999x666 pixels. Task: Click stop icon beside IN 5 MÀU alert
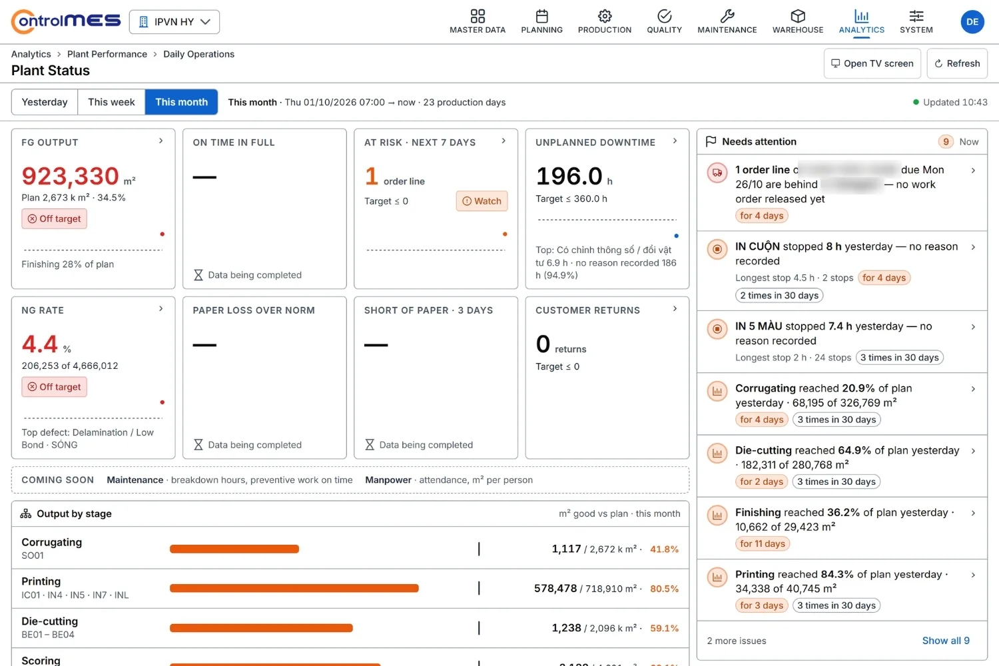tap(717, 329)
